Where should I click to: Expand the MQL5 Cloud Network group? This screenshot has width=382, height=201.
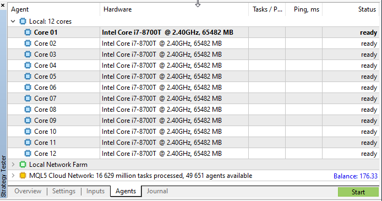click(13, 176)
